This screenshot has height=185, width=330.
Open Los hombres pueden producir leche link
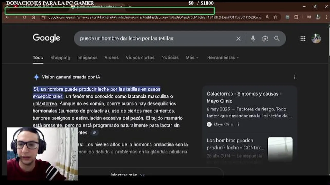(x=235, y=144)
